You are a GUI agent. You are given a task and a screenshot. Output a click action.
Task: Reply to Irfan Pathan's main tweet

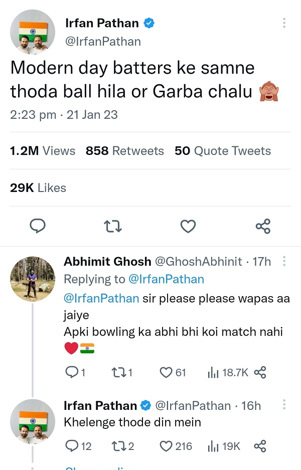(x=38, y=226)
